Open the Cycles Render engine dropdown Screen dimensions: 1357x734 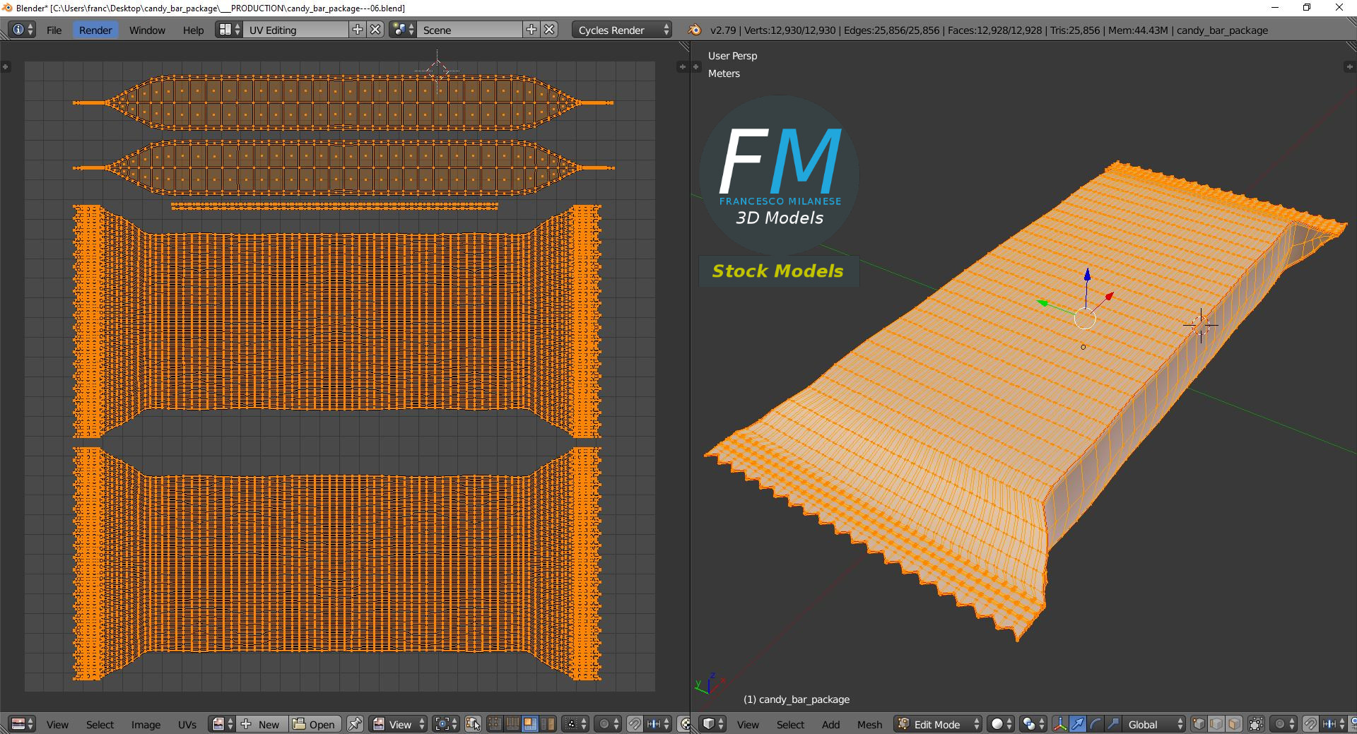coord(622,30)
